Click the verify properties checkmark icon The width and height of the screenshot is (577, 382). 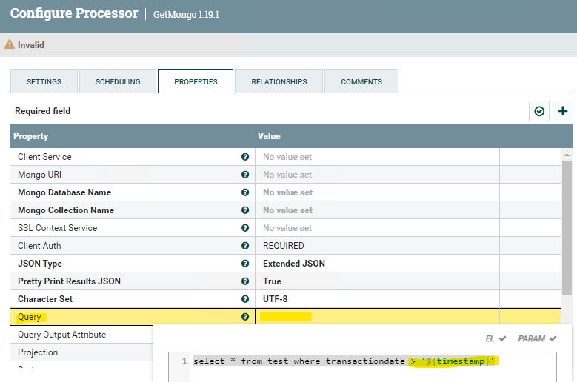(539, 111)
